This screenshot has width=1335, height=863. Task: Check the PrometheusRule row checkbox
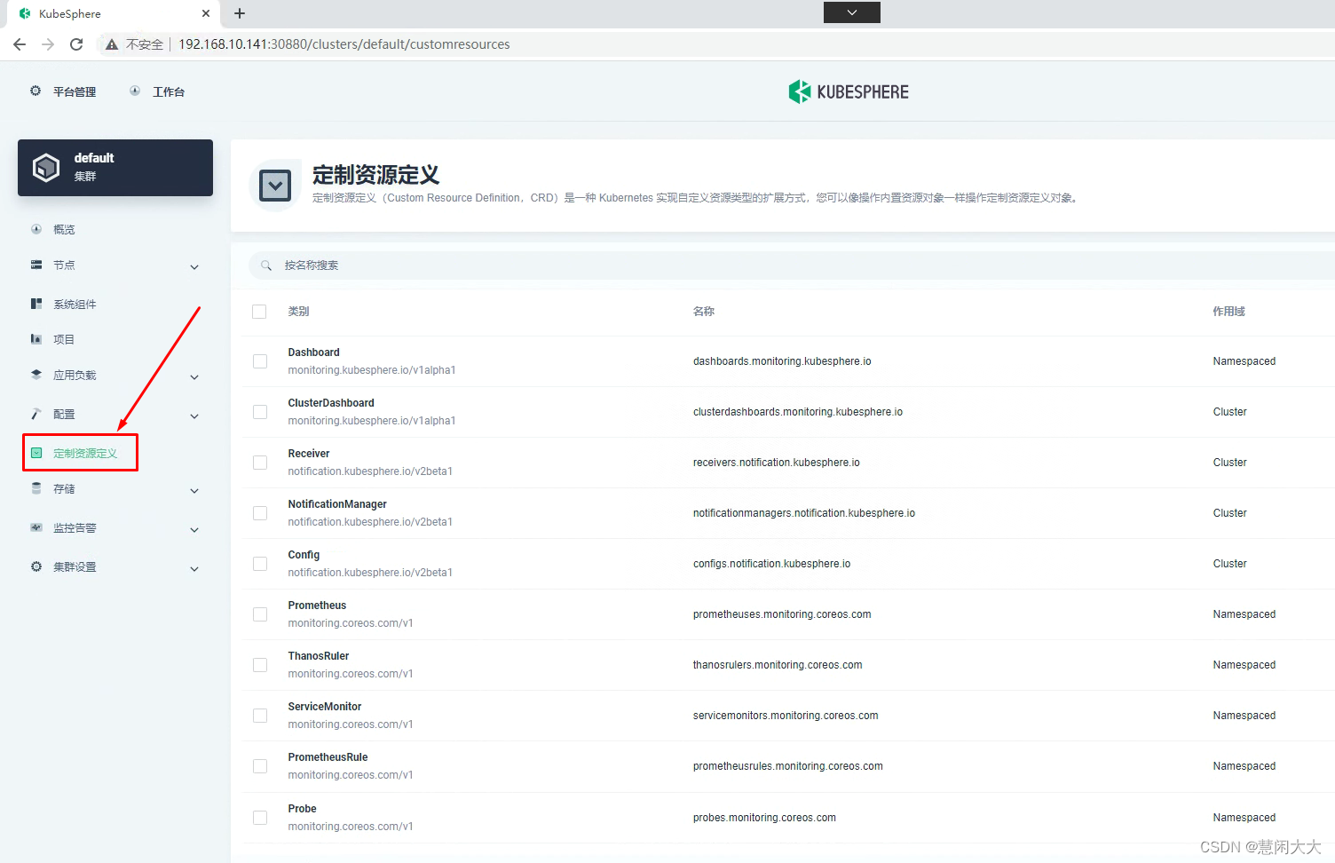[x=260, y=766]
